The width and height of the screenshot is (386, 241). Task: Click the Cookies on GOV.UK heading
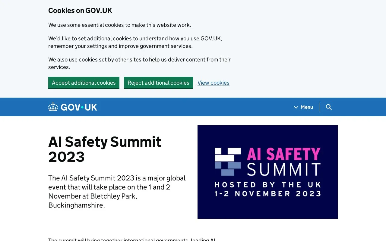click(x=80, y=11)
